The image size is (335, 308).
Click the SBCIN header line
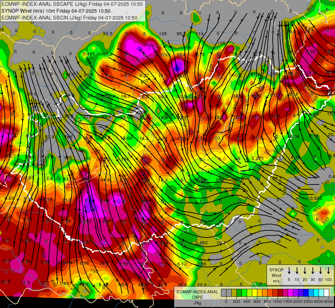pyautogui.click(x=69, y=18)
